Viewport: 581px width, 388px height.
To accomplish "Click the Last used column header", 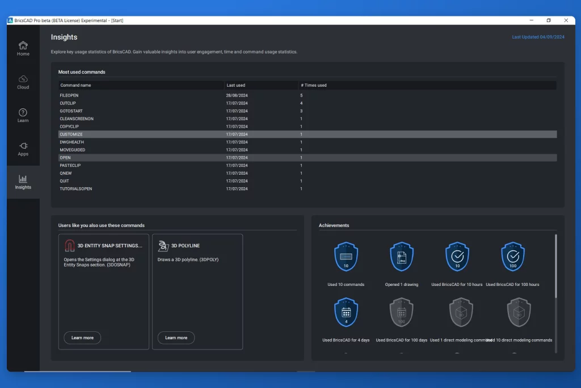I will pyautogui.click(x=261, y=85).
